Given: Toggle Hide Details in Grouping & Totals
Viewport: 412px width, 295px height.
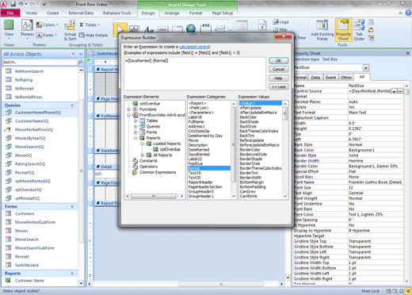Looking at the screenshot, I should 93,35.
